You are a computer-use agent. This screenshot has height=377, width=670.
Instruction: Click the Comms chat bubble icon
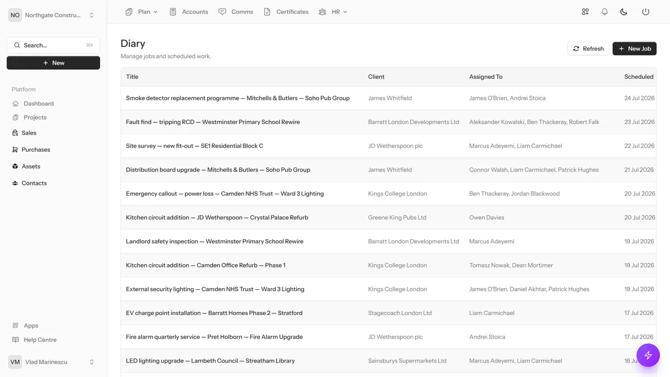tap(222, 12)
